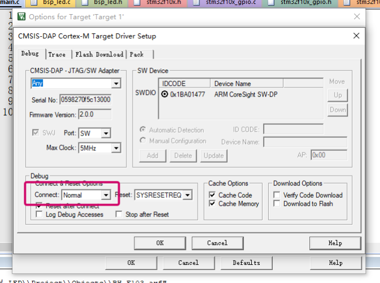Click the Update device button
The width and height of the screenshot is (380, 283).
pyautogui.click(x=214, y=156)
